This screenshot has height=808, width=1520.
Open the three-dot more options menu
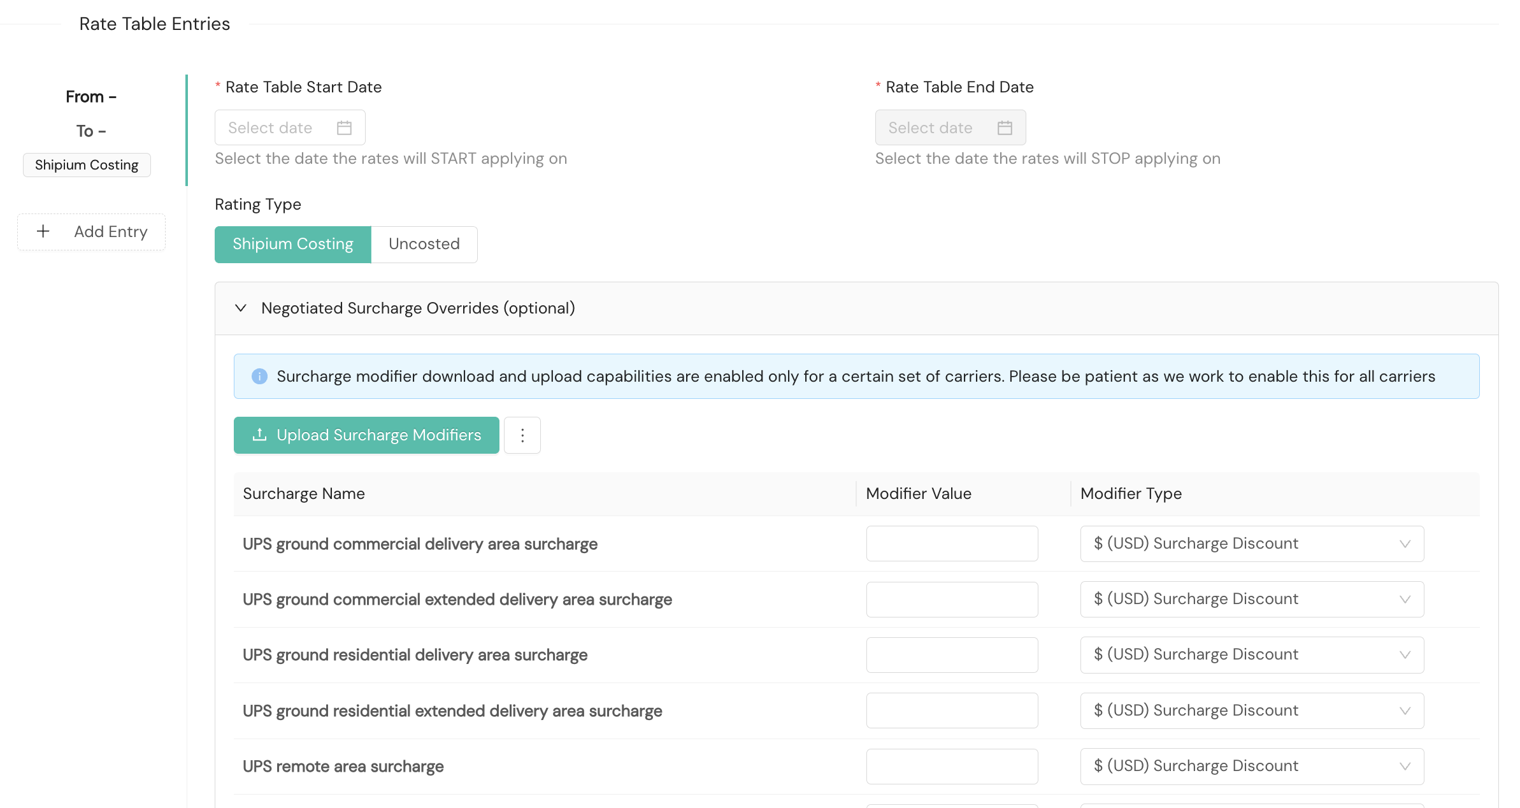(522, 435)
